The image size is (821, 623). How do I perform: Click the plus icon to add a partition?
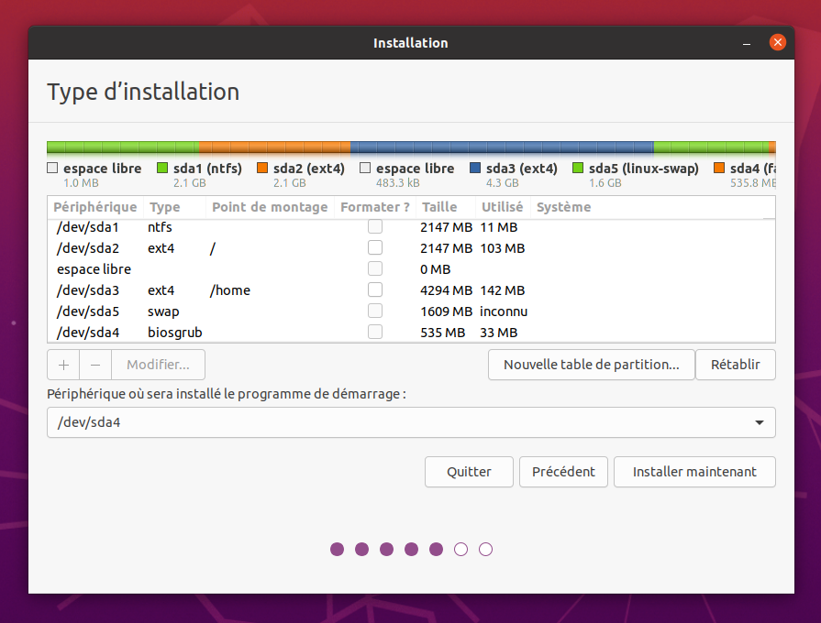[x=63, y=365]
